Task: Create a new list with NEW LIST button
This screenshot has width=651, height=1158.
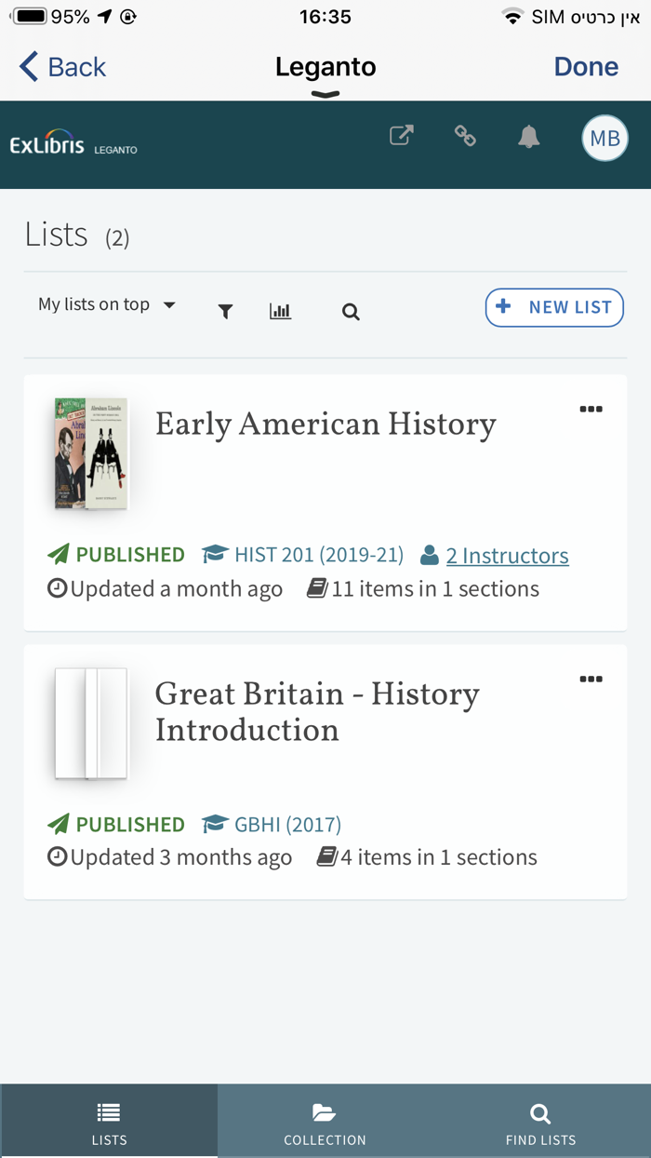Action: coord(554,307)
